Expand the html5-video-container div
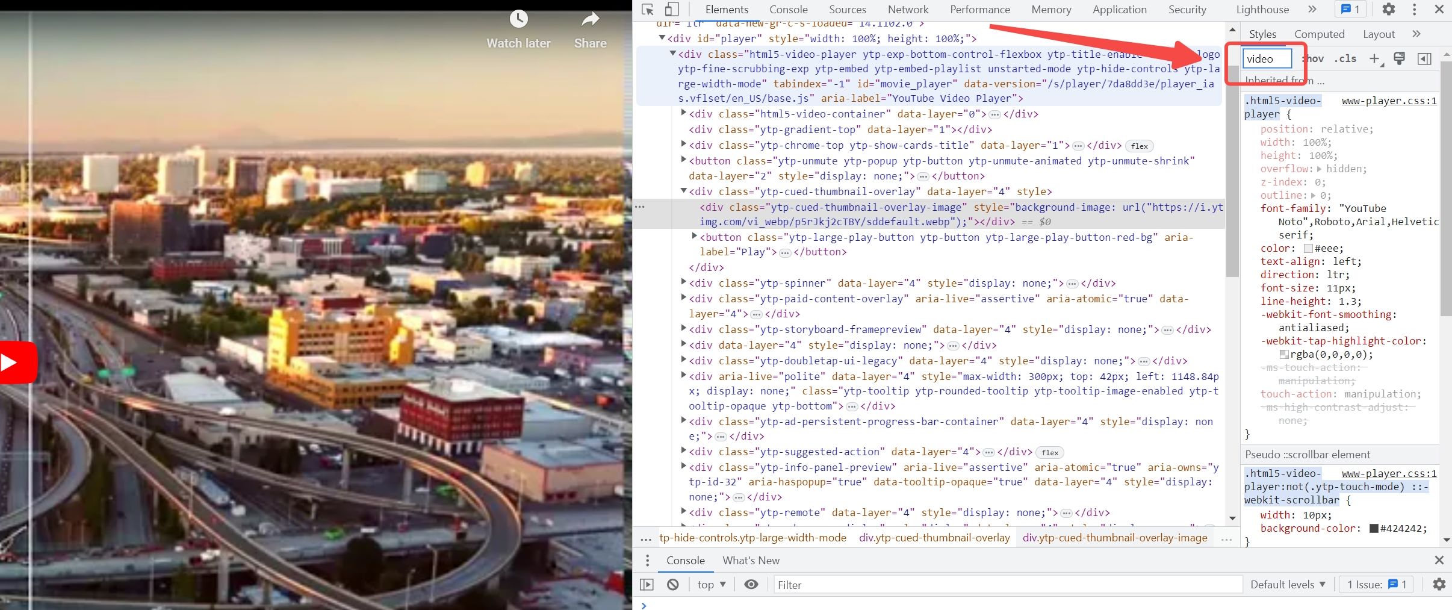The height and width of the screenshot is (610, 1452). 683,113
